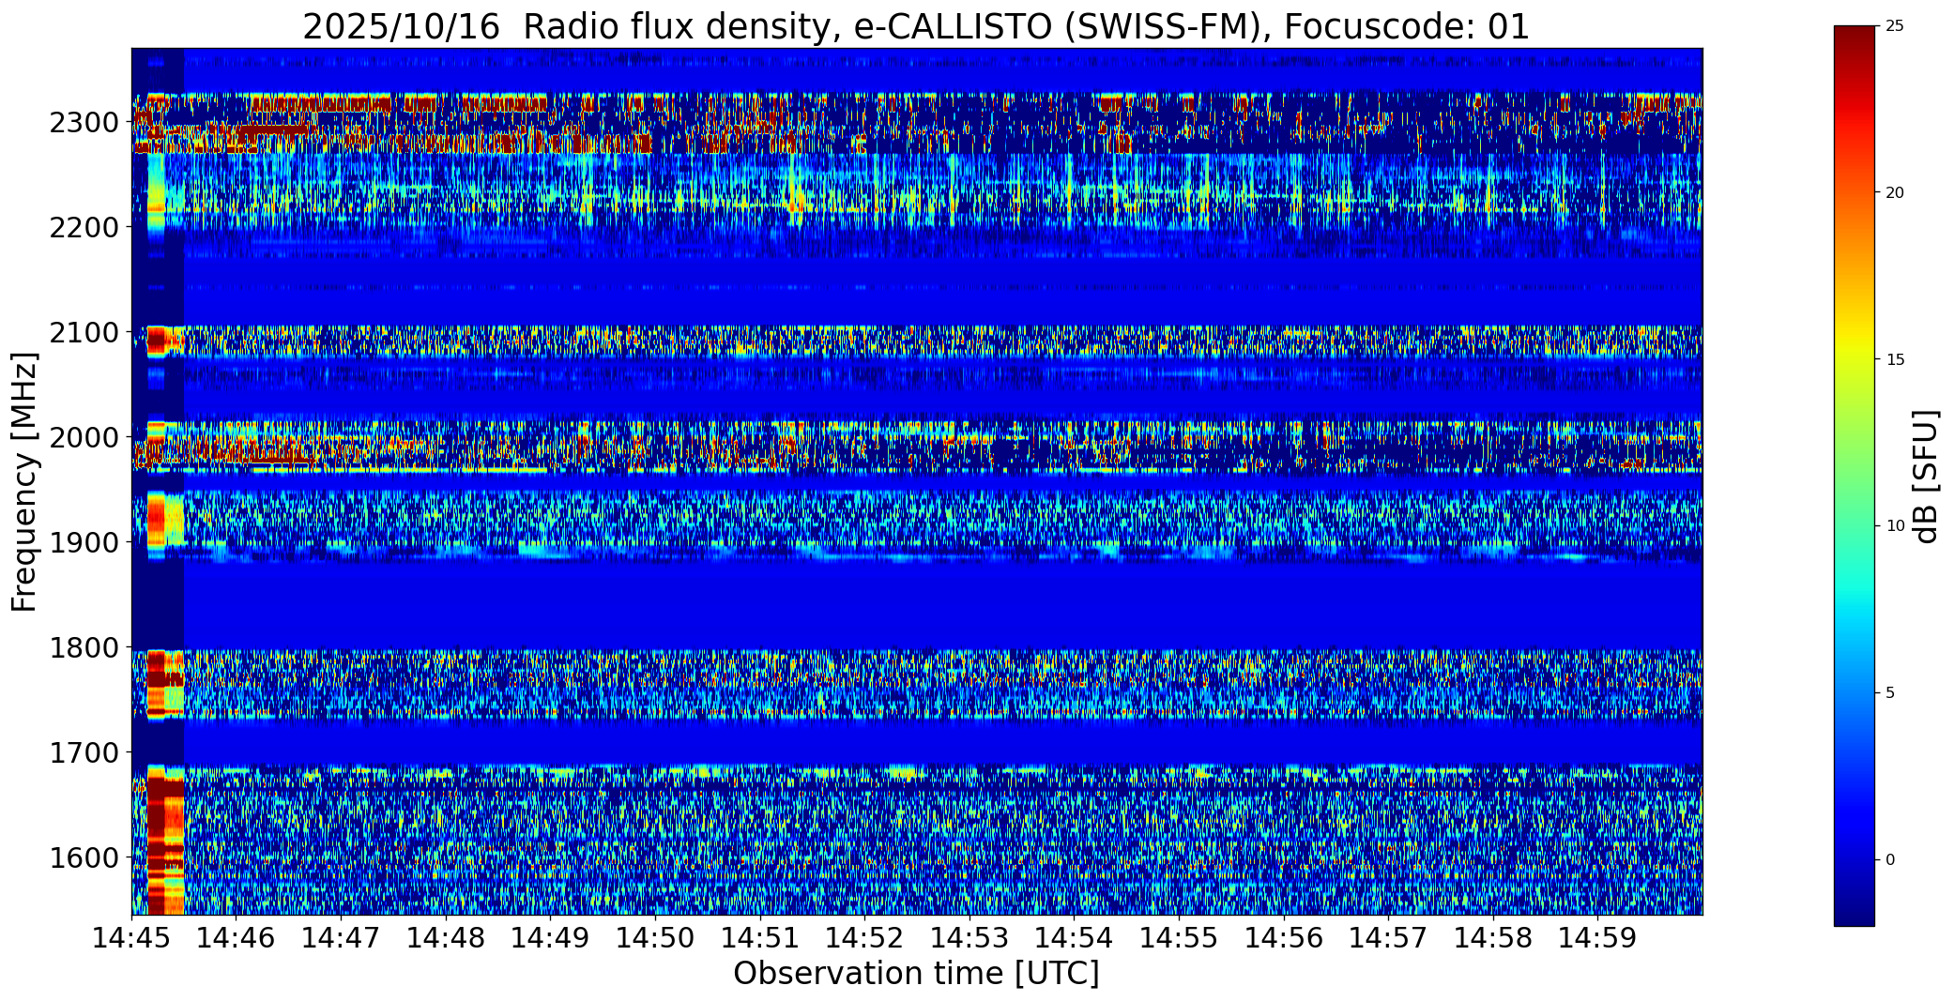The width and height of the screenshot is (1954, 1001).
Task: Click the dark red top of the colorbar
Action: point(1854,38)
